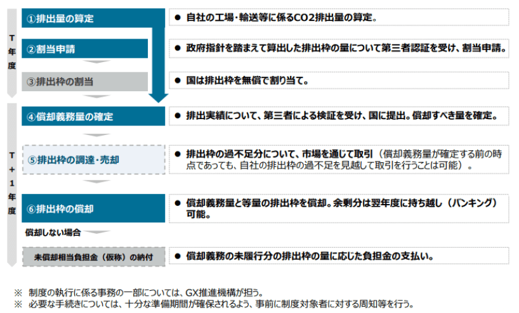Click the 償却しない場合 label
The width and height of the screenshot is (519, 313).
[x=53, y=233]
